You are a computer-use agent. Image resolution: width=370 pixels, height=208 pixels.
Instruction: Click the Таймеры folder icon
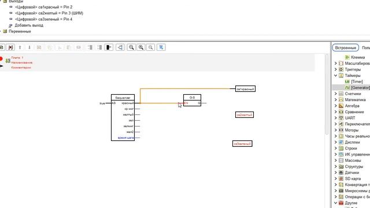(x=341, y=76)
